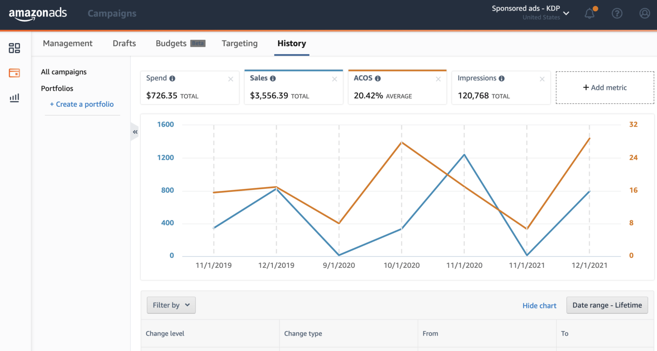The image size is (657, 351).
Task: Click Create a portfolio
Action: 82,104
